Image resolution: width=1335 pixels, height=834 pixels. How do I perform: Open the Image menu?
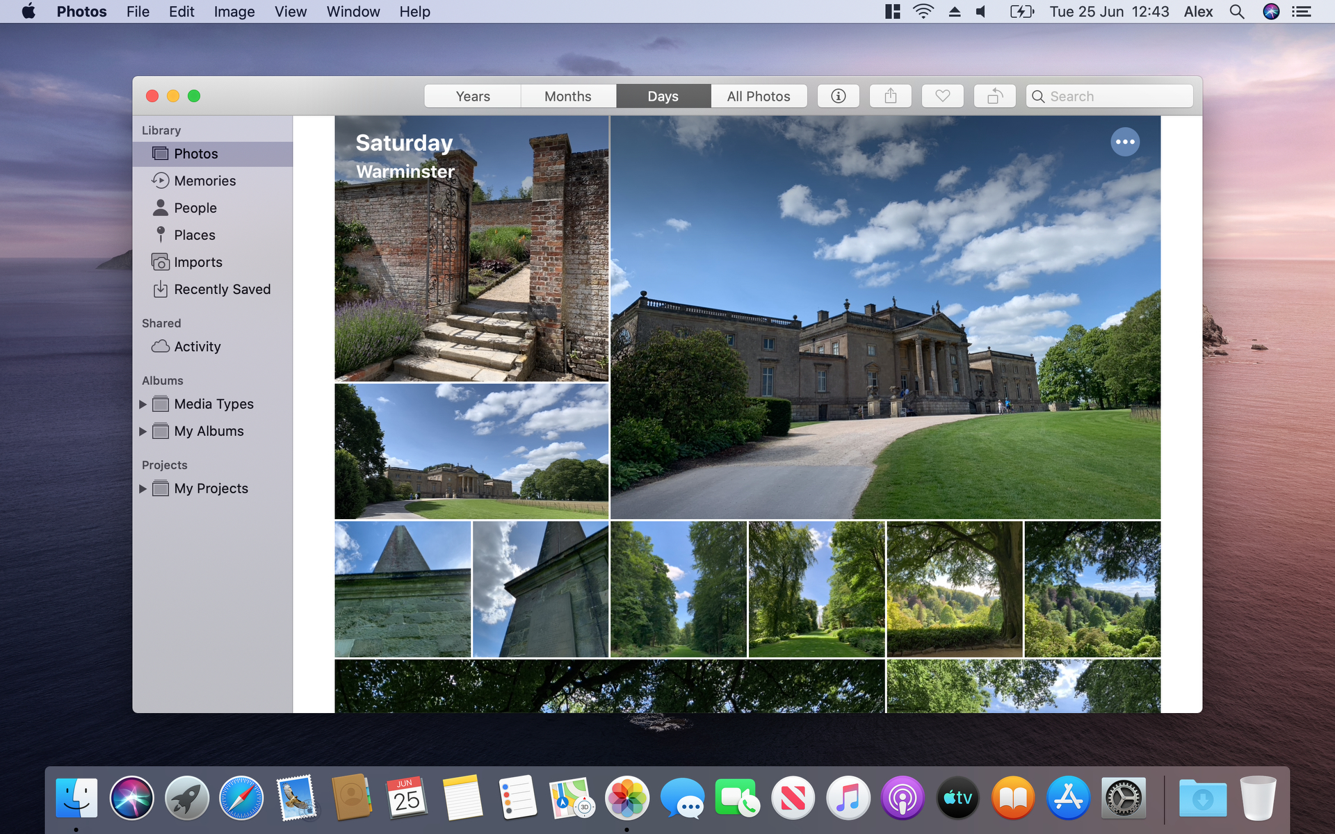coord(234,12)
